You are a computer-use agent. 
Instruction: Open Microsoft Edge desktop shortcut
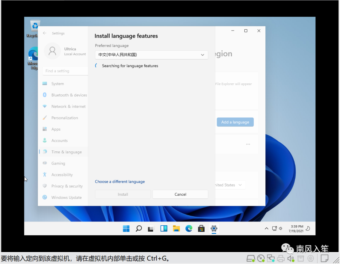(x=33, y=58)
